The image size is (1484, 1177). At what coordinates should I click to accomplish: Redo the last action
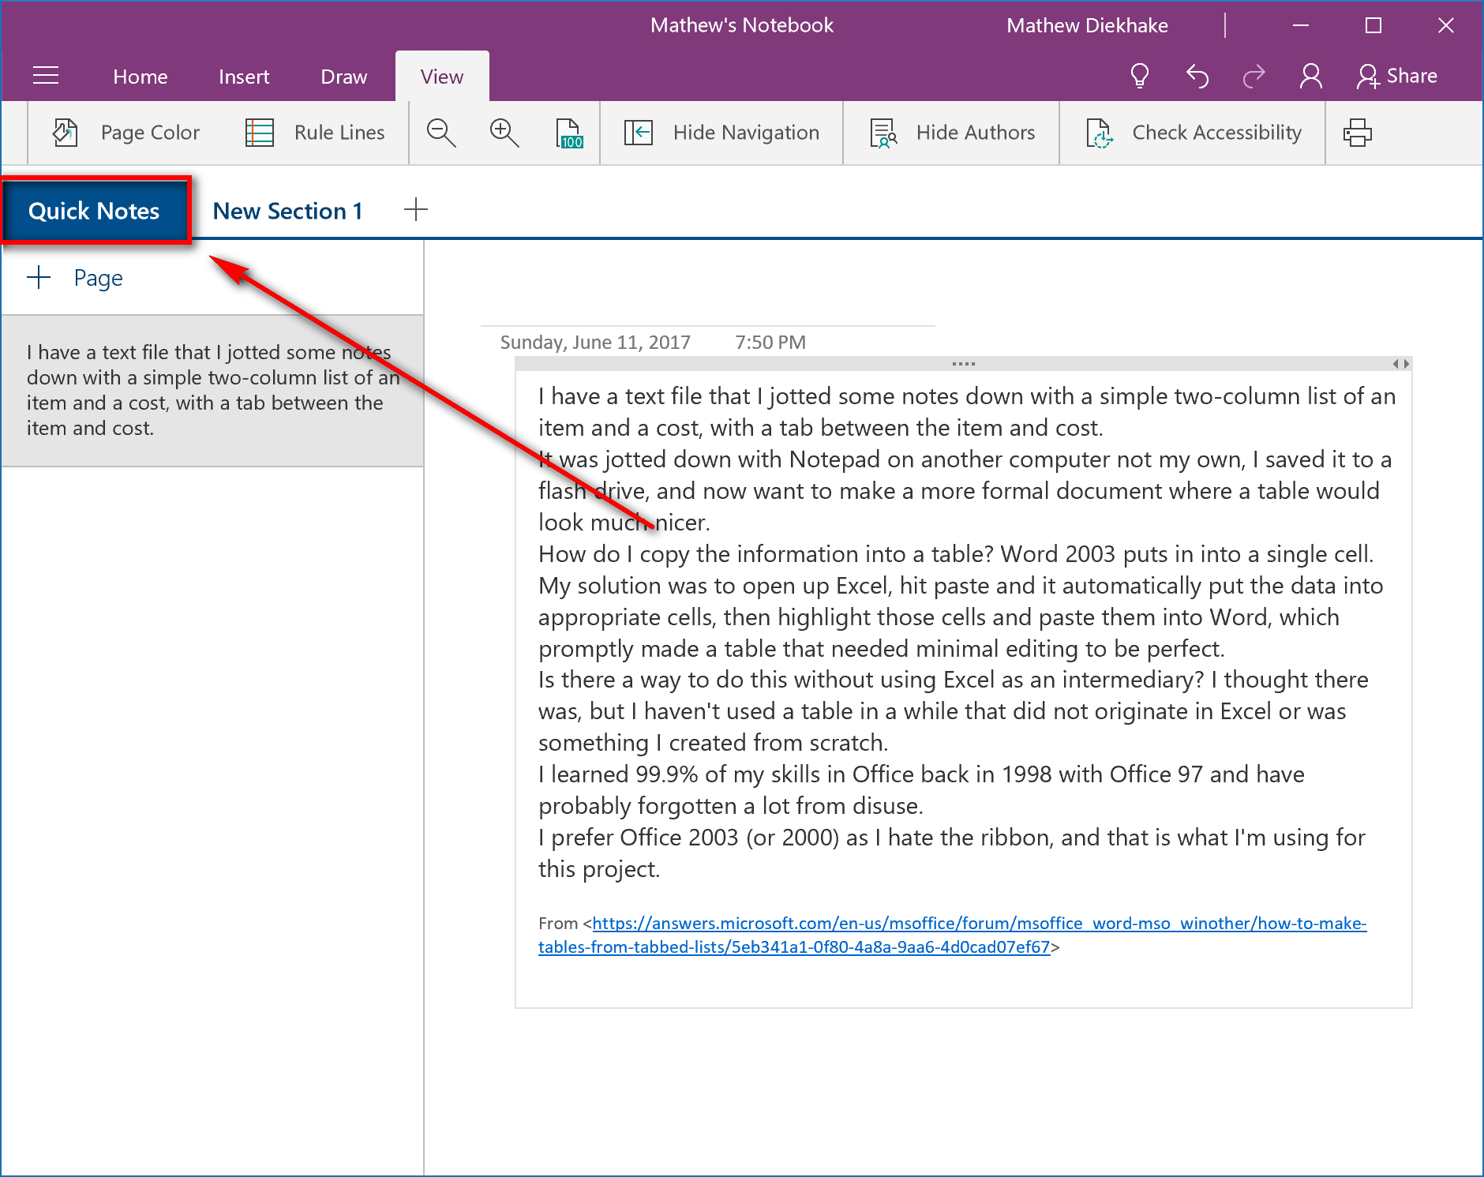pyautogui.click(x=1254, y=76)
